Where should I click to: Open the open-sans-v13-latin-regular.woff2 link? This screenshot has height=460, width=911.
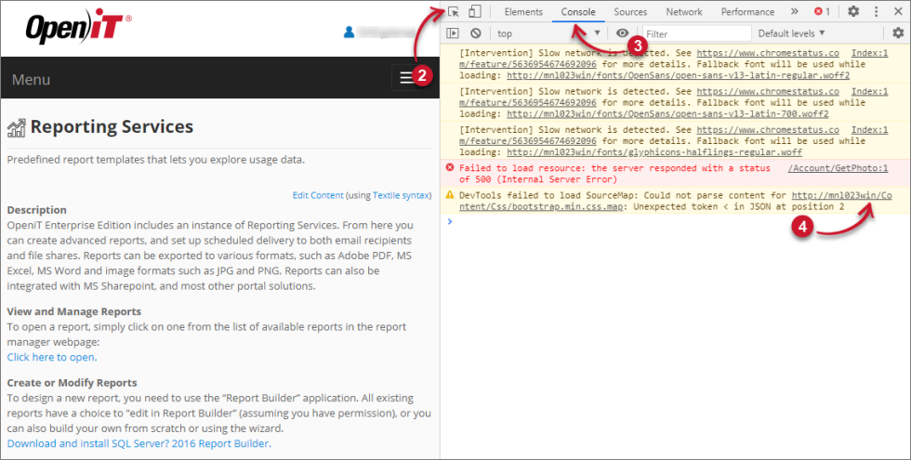click(678, 75)
